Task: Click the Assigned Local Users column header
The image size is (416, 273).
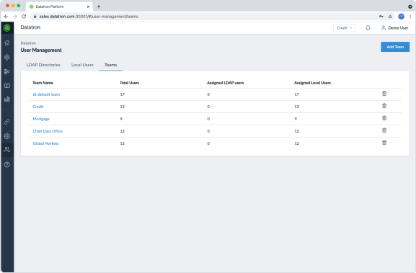Action: click(312, 83)
